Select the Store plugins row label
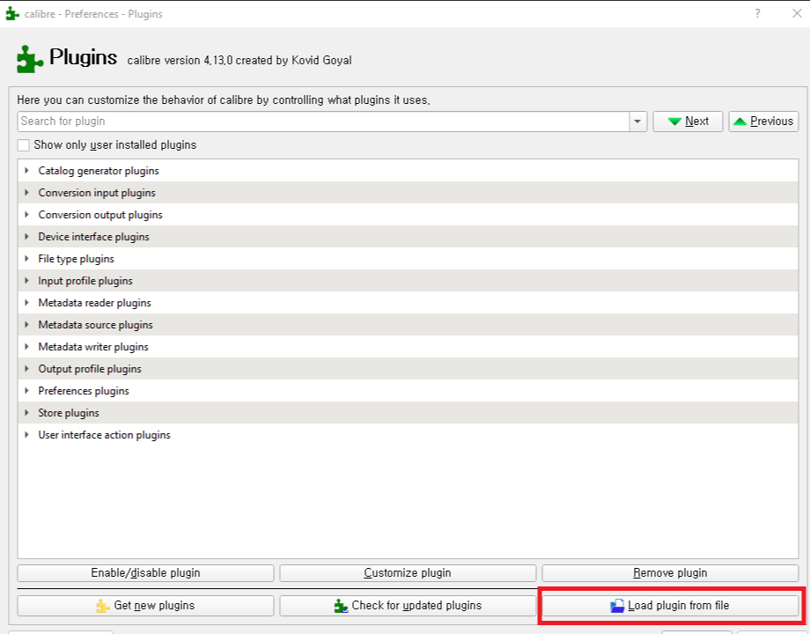The width and height of the screenshot is (810, 634). (x=69, y=413)
